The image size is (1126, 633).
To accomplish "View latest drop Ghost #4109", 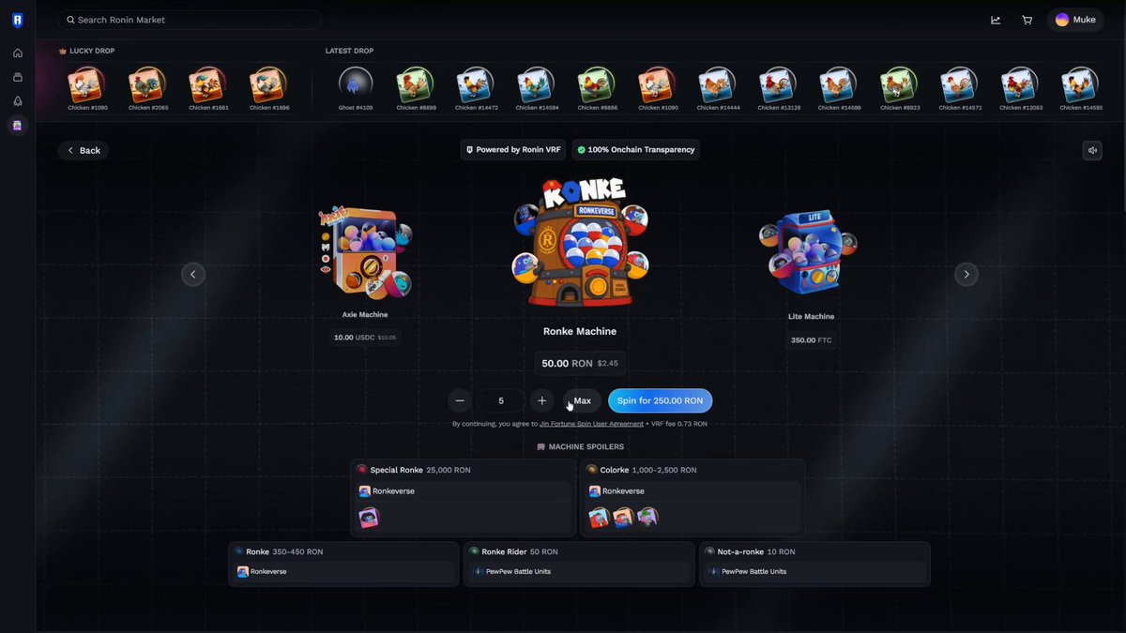I will coord(356,89).
